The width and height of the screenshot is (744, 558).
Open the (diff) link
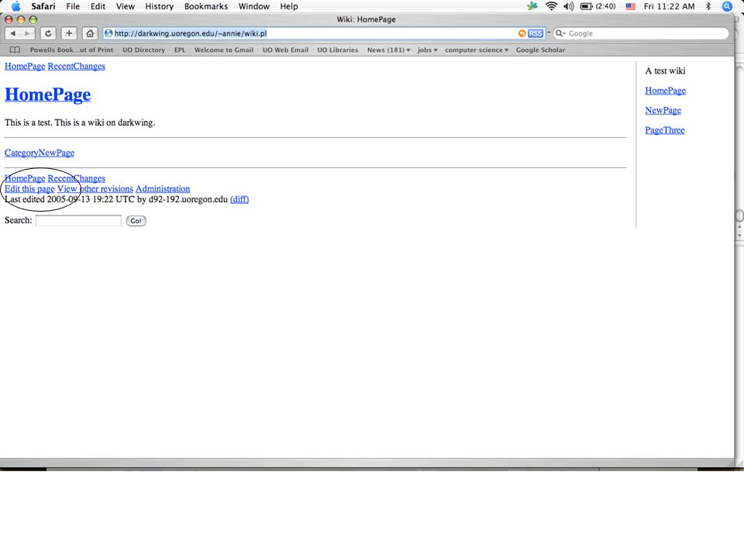[x=239, y=199]
